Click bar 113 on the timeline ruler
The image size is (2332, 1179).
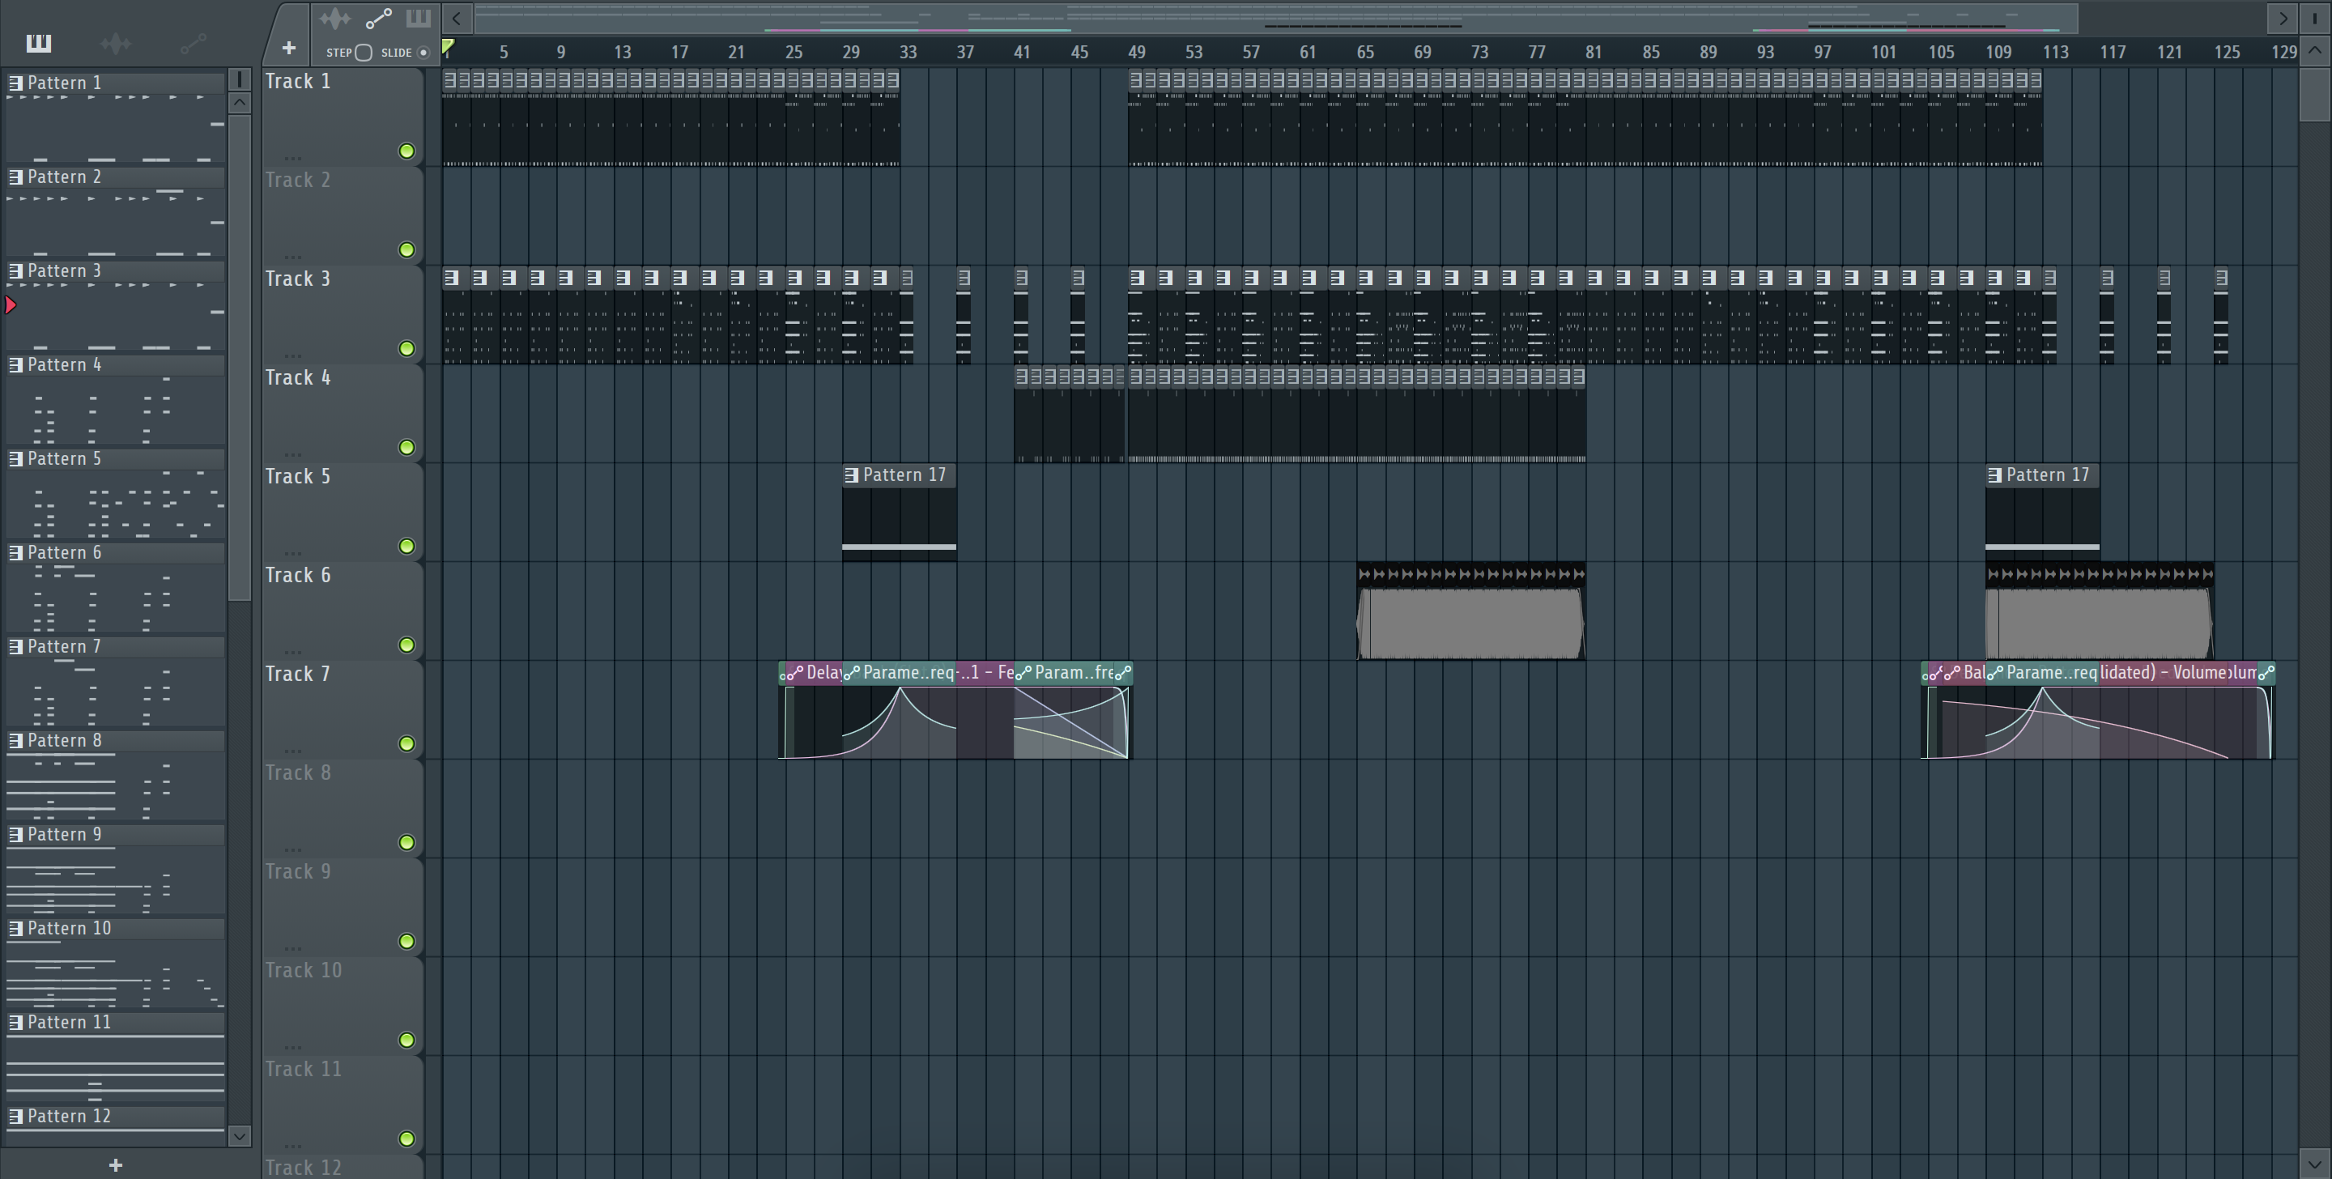coord(2055,53)
